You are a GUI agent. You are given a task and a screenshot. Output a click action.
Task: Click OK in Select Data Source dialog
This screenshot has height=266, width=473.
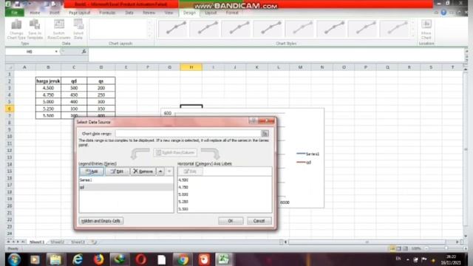[x=231, y=221]
